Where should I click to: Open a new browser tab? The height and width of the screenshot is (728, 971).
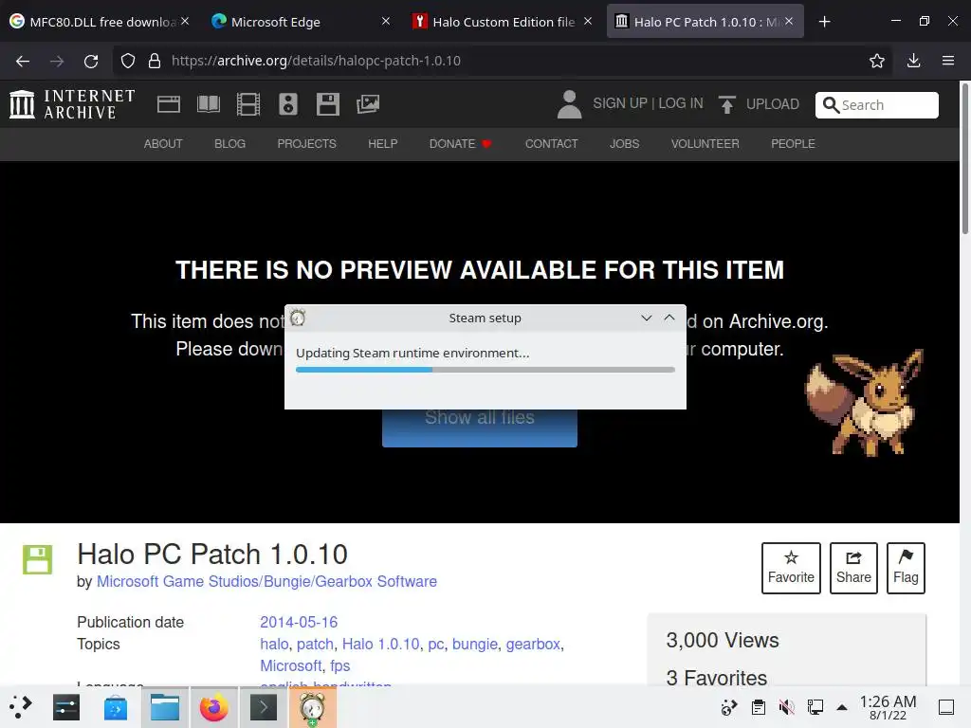coord(824,22)
